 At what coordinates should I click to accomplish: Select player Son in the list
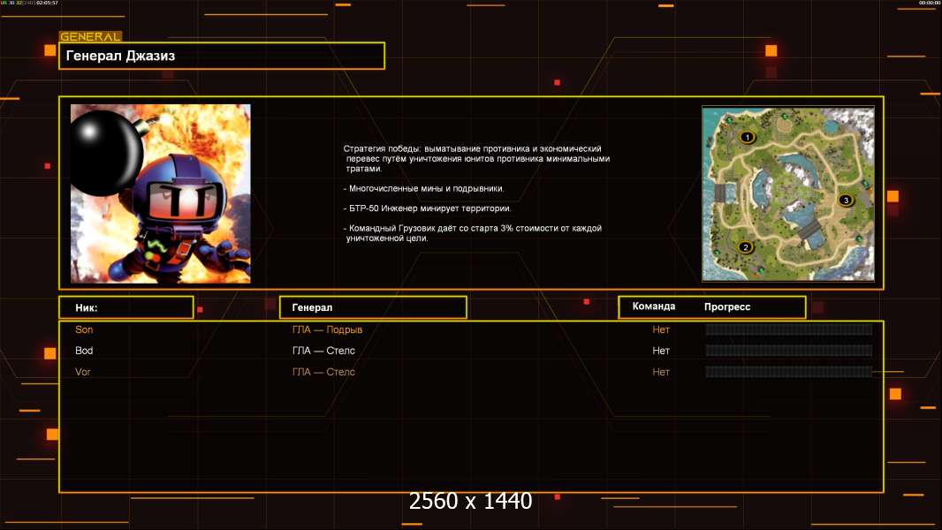tap(84, 329)
